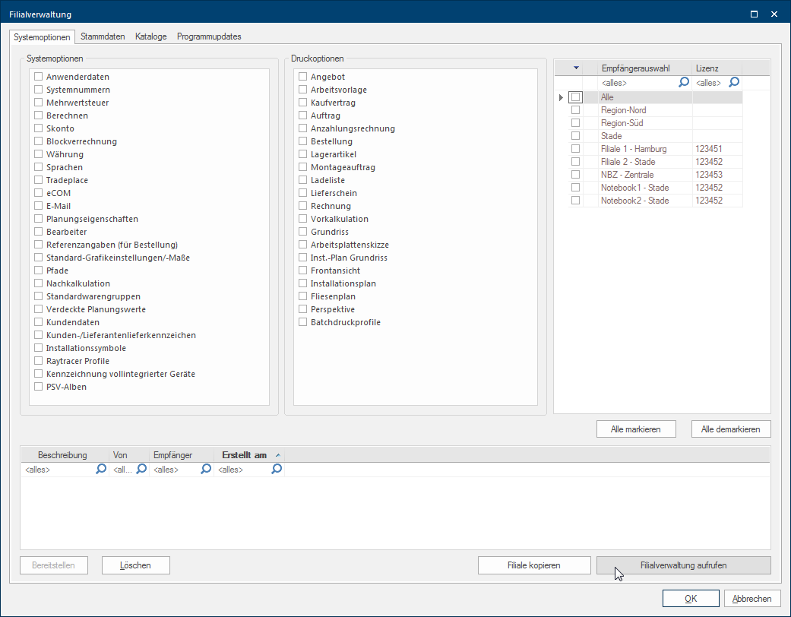Click search icon in Empfängerauswahl filter
The width and height of the screenshot is (791, 617).
tap(684, 82)
